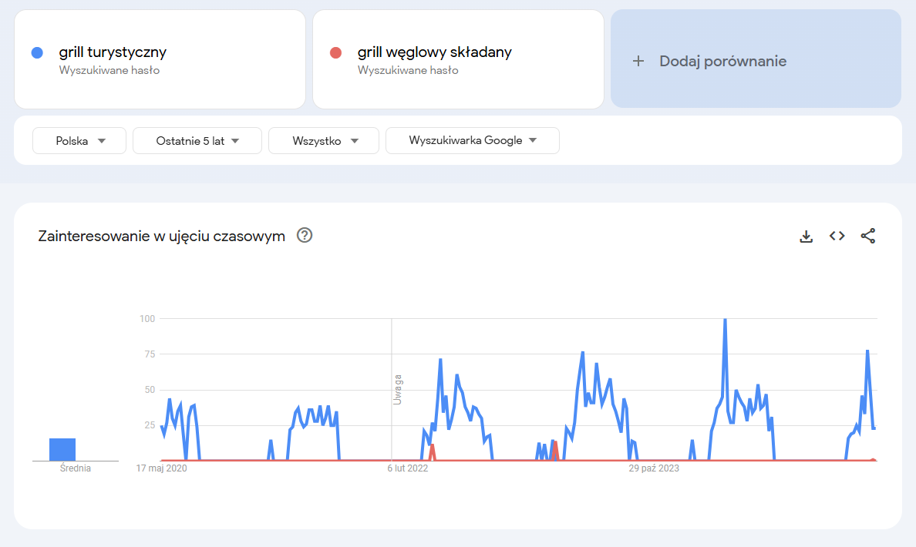The image size is (916, 547).
Task: Click the 29 paź 2023 axis label
Action: coord(654,468)
